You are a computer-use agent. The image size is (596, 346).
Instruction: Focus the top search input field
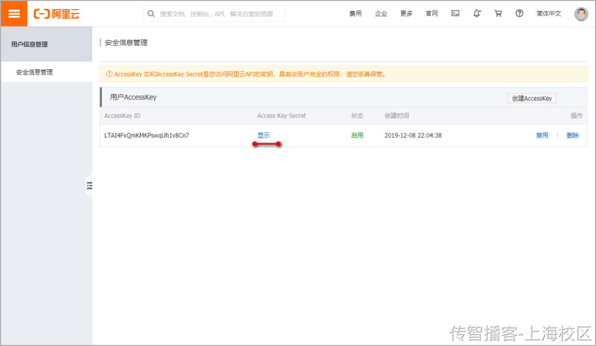tap(214, 14)
